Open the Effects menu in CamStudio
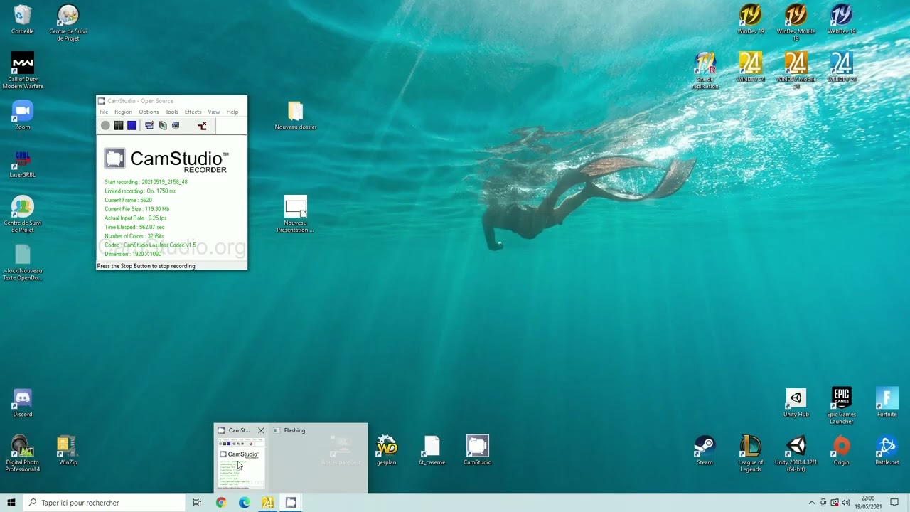The image size is (910, 512). tap(193, 112)
